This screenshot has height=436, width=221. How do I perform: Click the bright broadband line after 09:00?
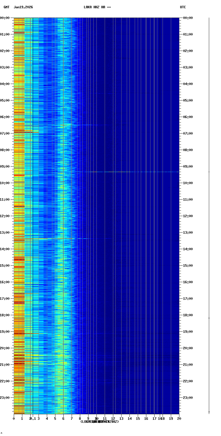[127, 172]
